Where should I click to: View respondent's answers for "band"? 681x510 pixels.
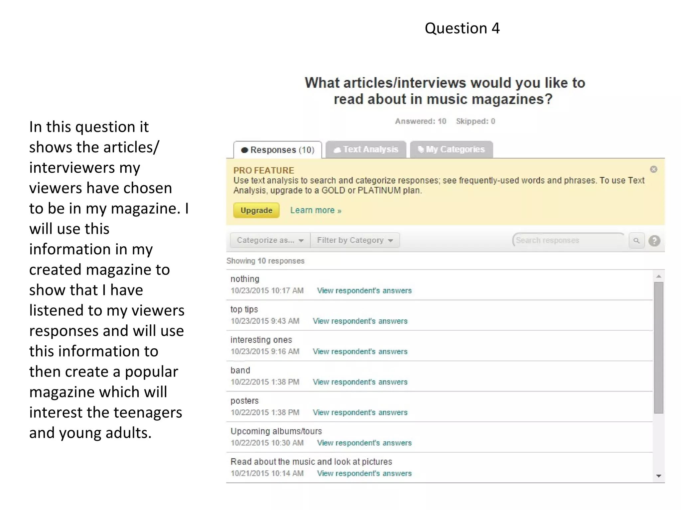(x=360, y=382)
